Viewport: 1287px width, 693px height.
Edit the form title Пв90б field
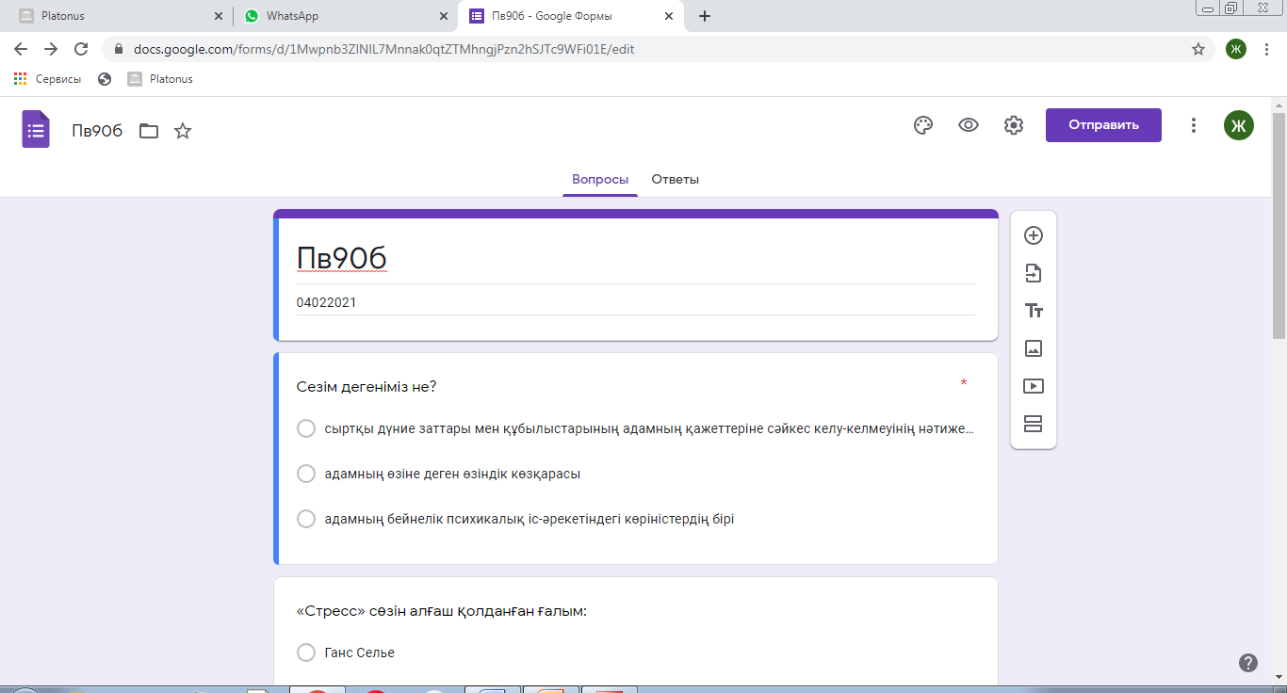click(x=636, y=259)
